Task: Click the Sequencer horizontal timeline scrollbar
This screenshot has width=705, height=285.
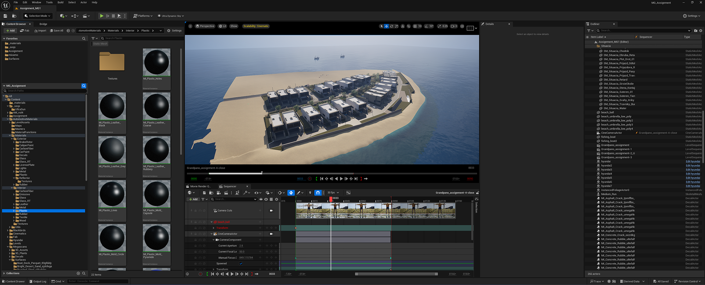Action: tap(396, 274)
